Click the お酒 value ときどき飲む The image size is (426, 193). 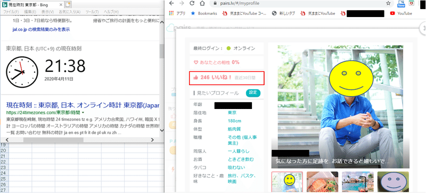(x=241, y=160)
